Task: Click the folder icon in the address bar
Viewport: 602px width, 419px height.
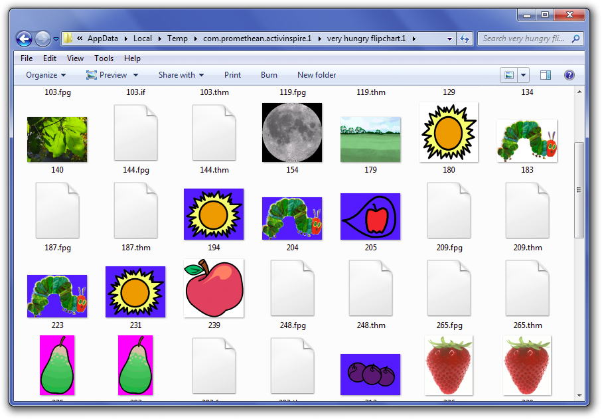Action: (66, 39)
